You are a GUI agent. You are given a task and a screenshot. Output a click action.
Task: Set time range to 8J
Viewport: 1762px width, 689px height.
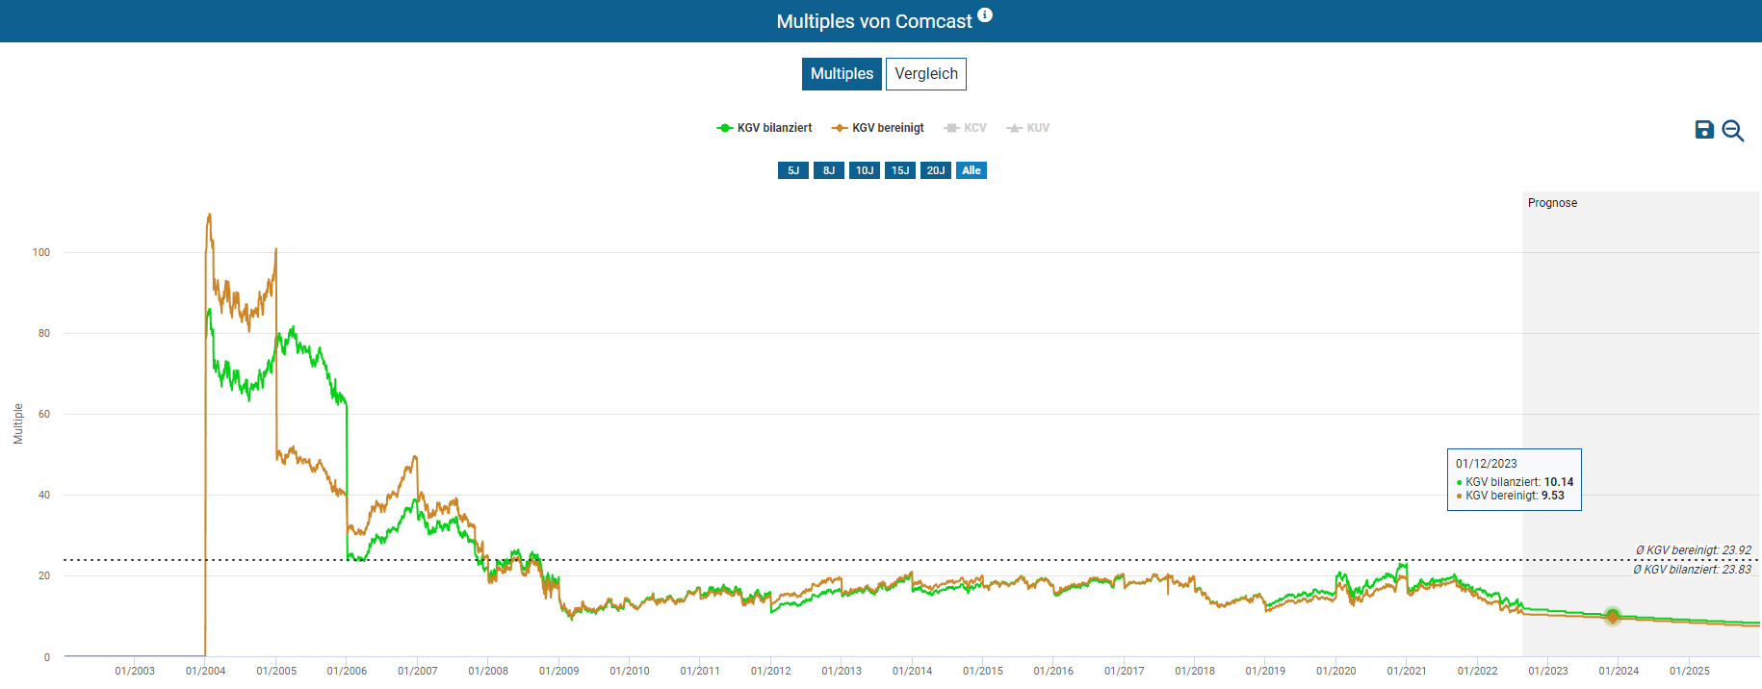[828, 170]
